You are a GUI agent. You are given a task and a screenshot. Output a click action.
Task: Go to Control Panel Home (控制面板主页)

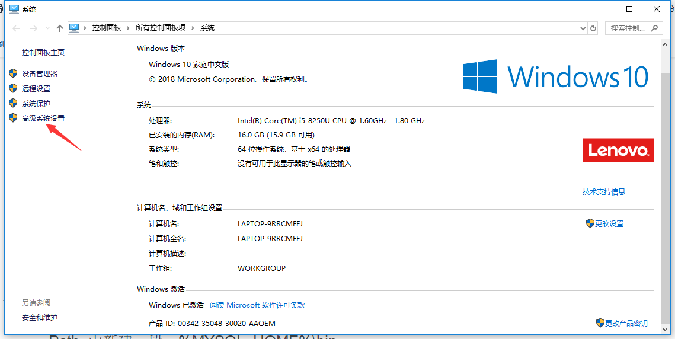pyautogui.click(x=43, y=53)
